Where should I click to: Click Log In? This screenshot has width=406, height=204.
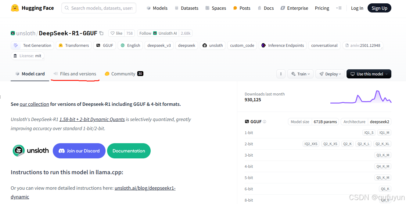pos(357,8)
